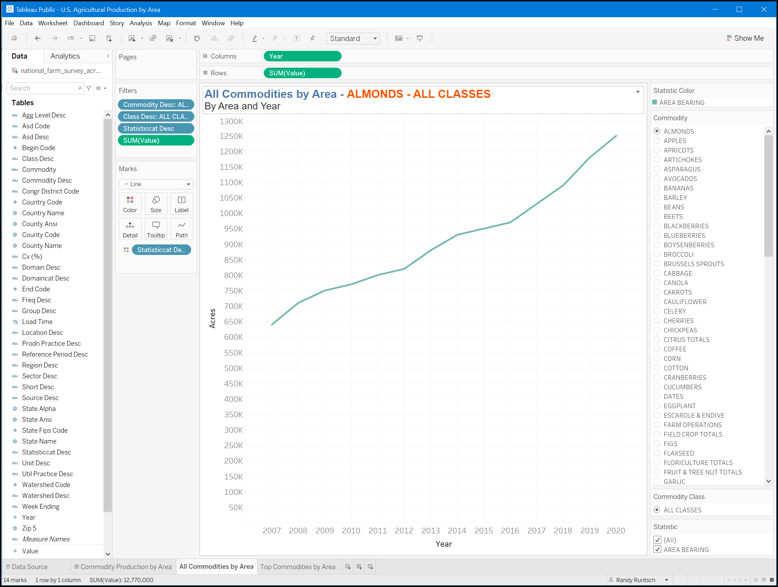Viewport: 778px width, 587px height.
Task: Switch to Top Commodities by Area tab
Action: point(297,567)
